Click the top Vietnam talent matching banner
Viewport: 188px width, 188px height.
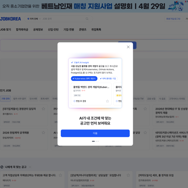tap(94, 6)
